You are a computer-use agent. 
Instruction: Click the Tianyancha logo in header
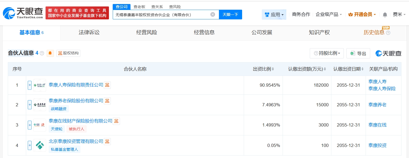(23, 13)
